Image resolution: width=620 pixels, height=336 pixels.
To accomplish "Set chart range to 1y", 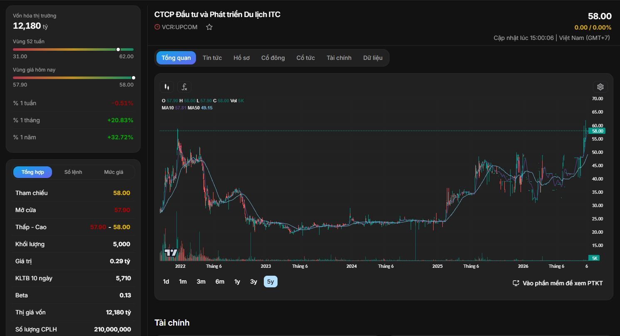I will click(x=237, y=282).
